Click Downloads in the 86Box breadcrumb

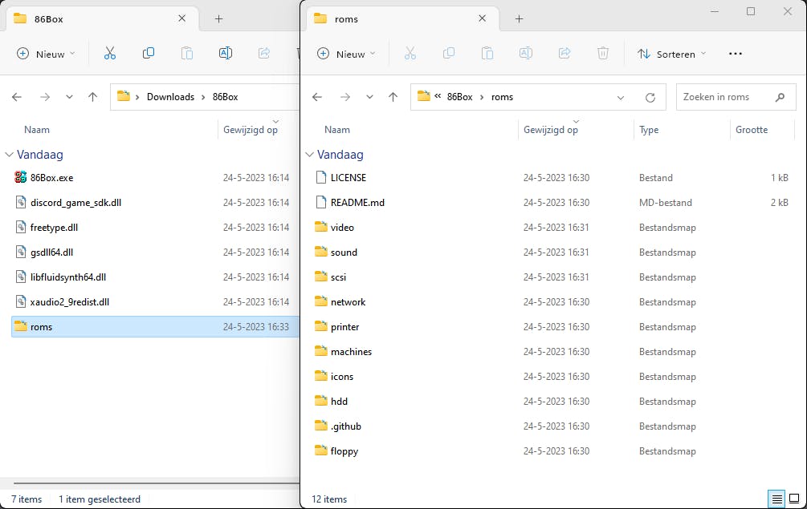point(171,97)
